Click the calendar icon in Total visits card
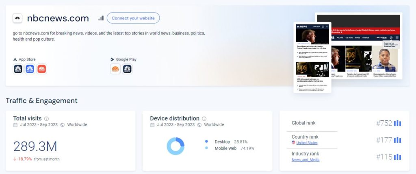 (x=15, y=125)
